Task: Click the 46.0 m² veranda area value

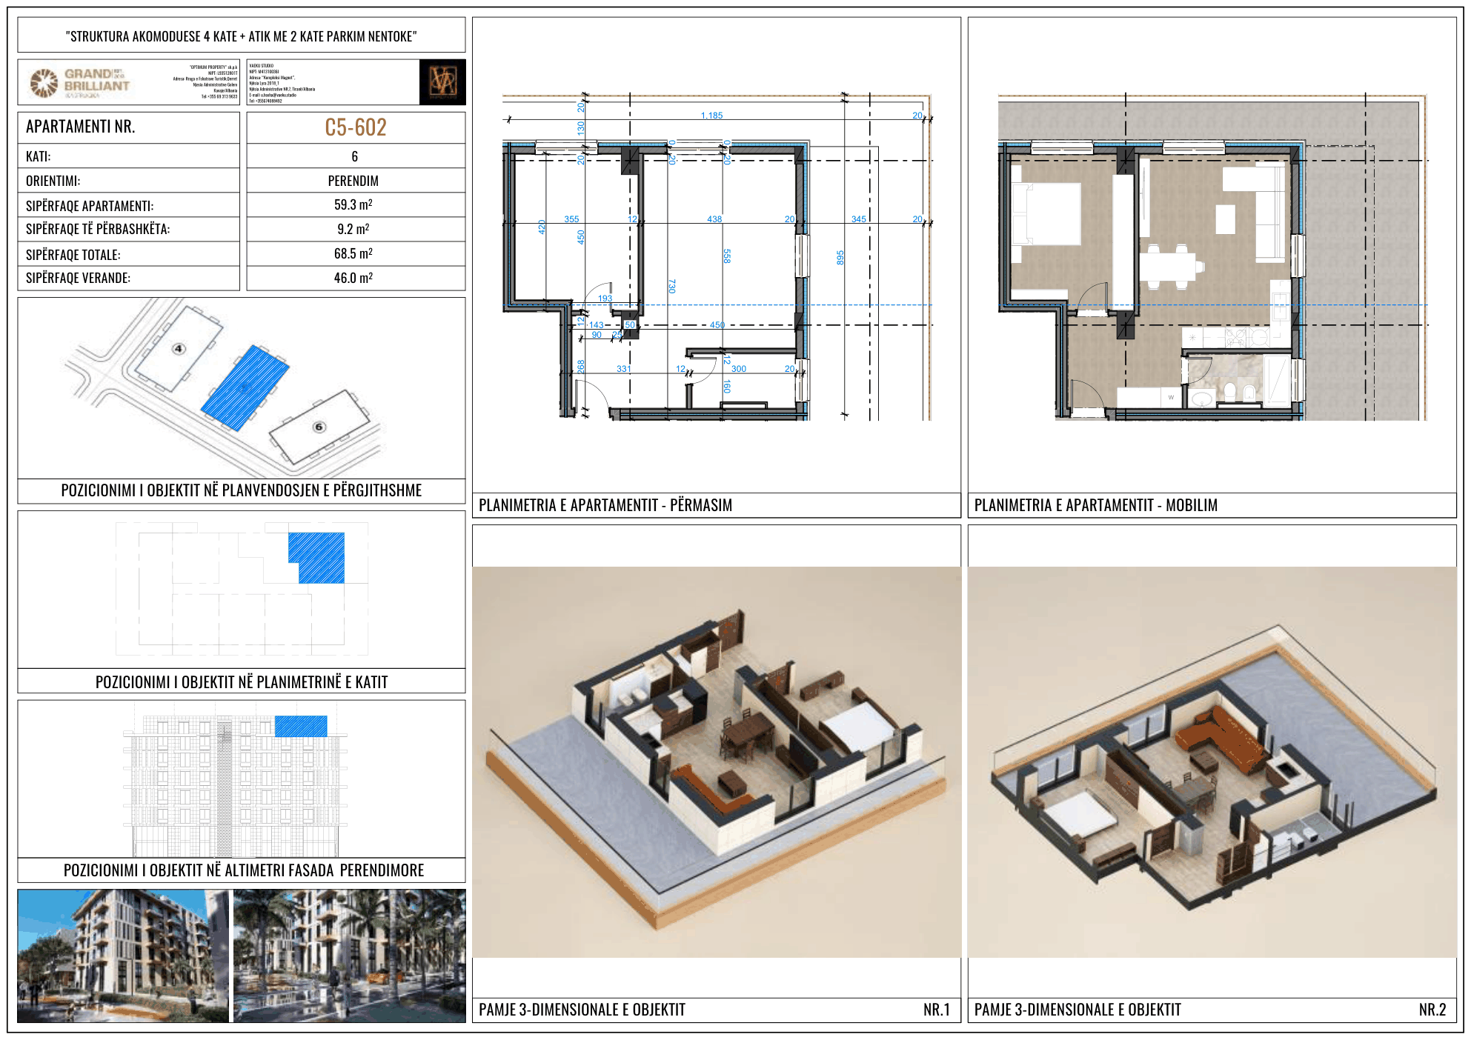Action: [353, 278]
